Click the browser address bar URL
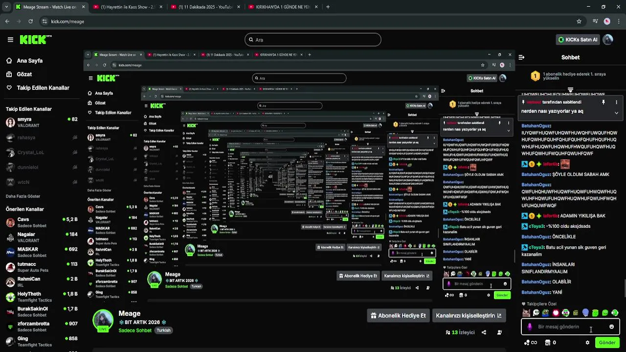Viewport: 626px width, 352px height. (x=67, y=22)
